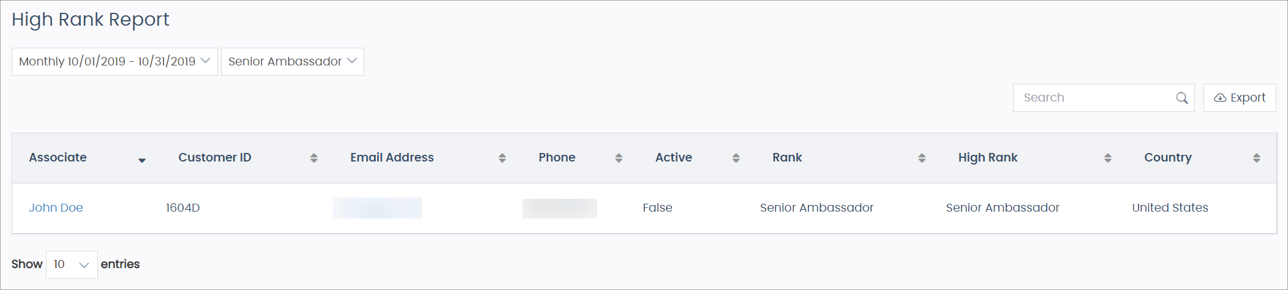Click the Associate column header
Screen dimensions: 1288x290
coord(58,158)
